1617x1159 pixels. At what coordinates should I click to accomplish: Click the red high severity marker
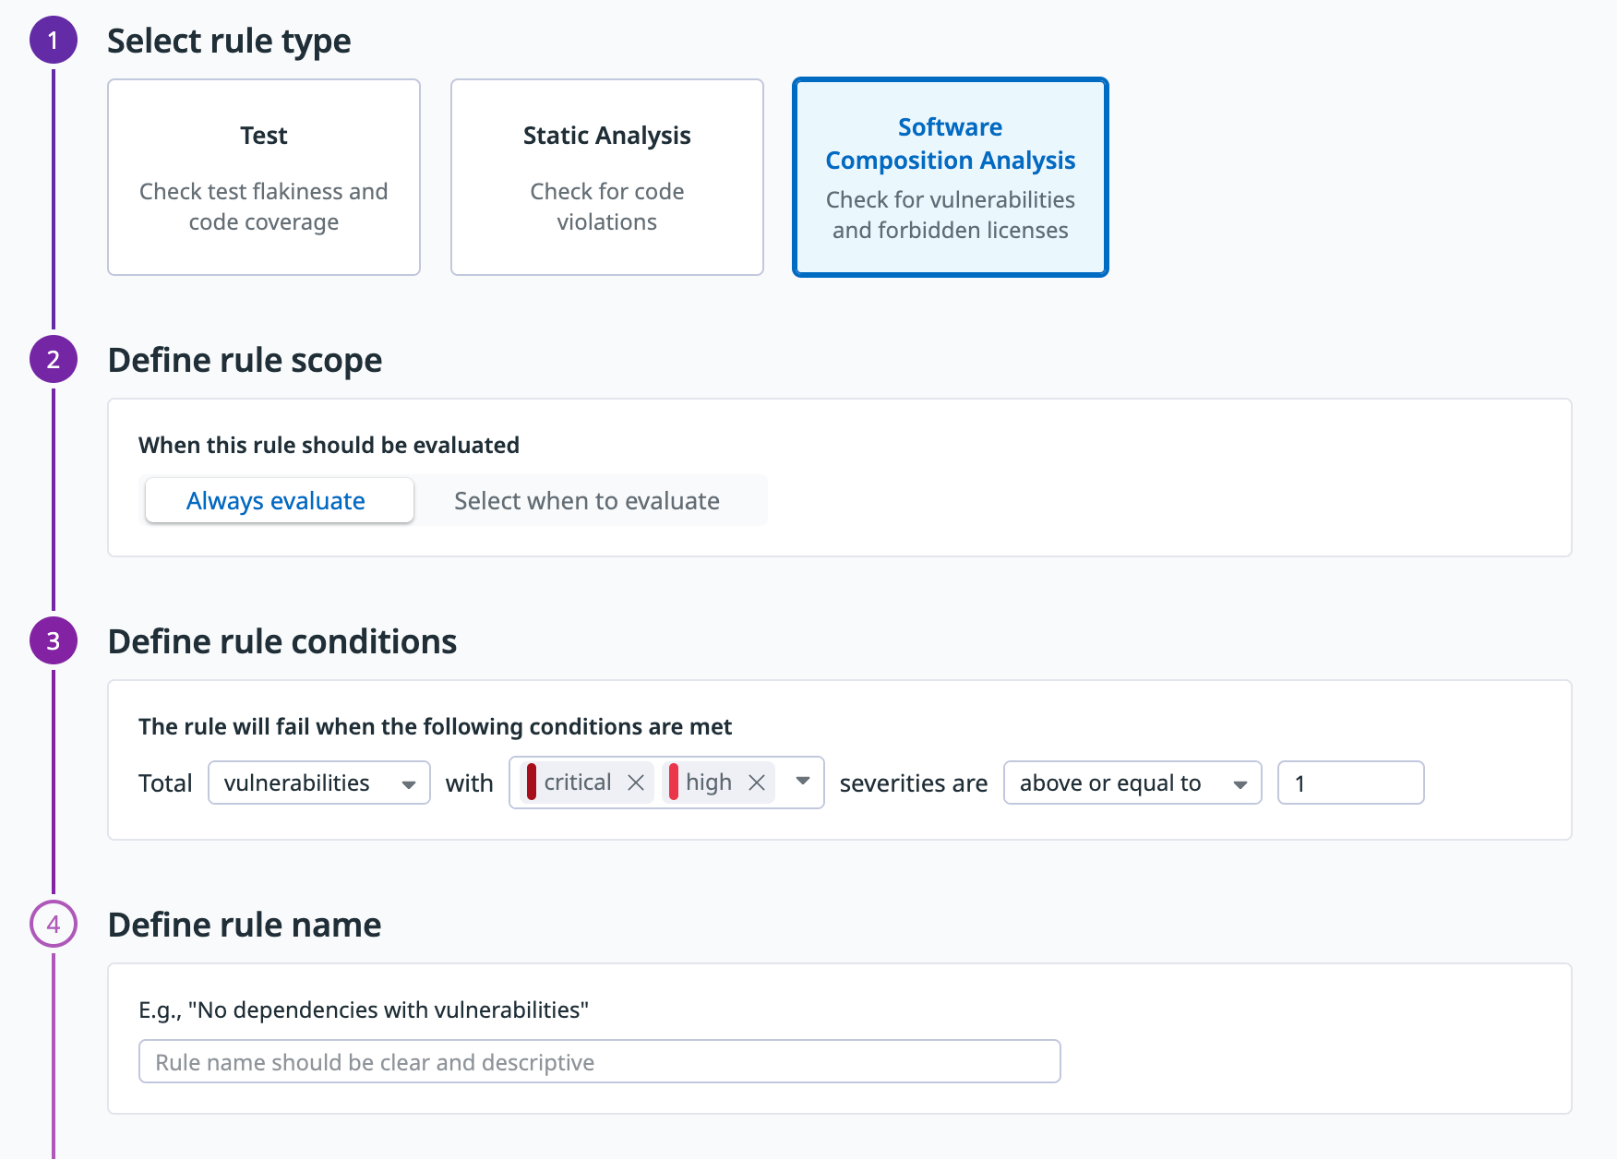tap(674, 783)
